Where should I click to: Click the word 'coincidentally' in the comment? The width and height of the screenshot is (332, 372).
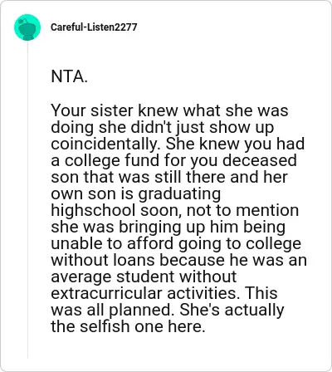click(104, 144)
